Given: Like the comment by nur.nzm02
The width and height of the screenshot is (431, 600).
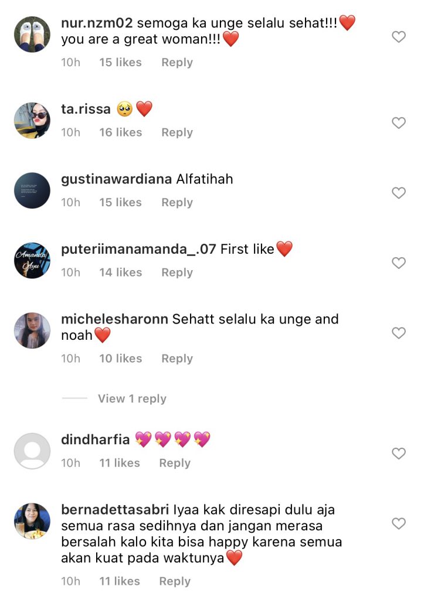Looking at the screenshot, I should [398, 37].
